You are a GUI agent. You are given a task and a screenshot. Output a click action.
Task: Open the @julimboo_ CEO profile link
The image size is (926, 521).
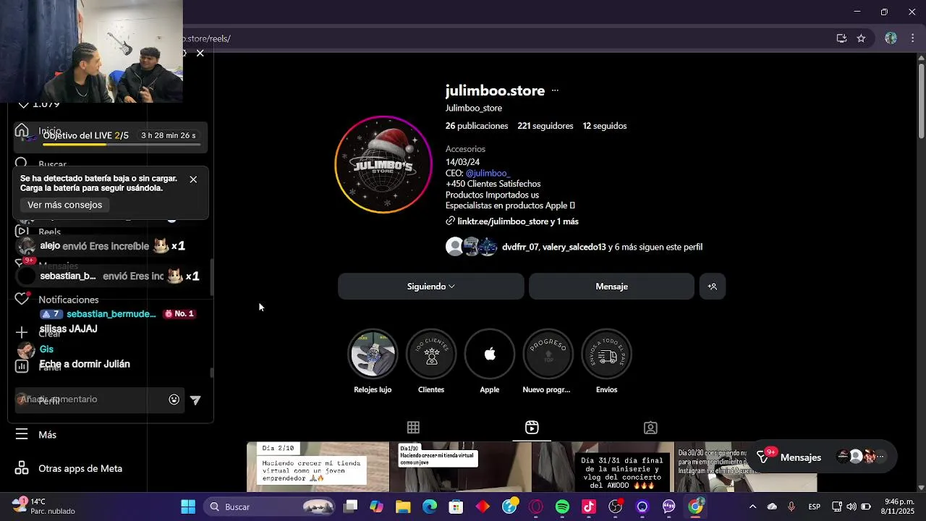488,174
